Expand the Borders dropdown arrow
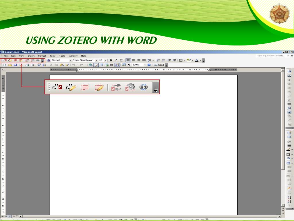This screenshot has height=221, width=294. pyautogui.click(x=185, y=60)
